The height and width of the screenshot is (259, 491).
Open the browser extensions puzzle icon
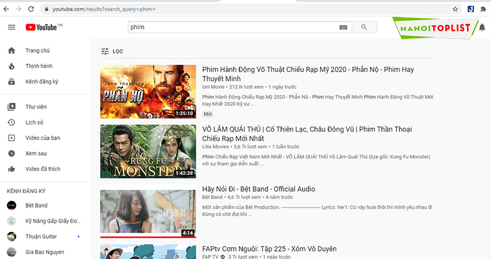483,9
